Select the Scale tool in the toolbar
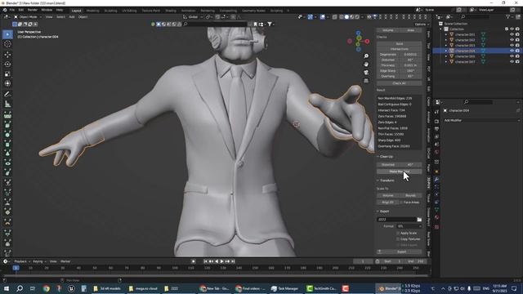This screenshot has height=294, width=523. click(x=7, y=73)
